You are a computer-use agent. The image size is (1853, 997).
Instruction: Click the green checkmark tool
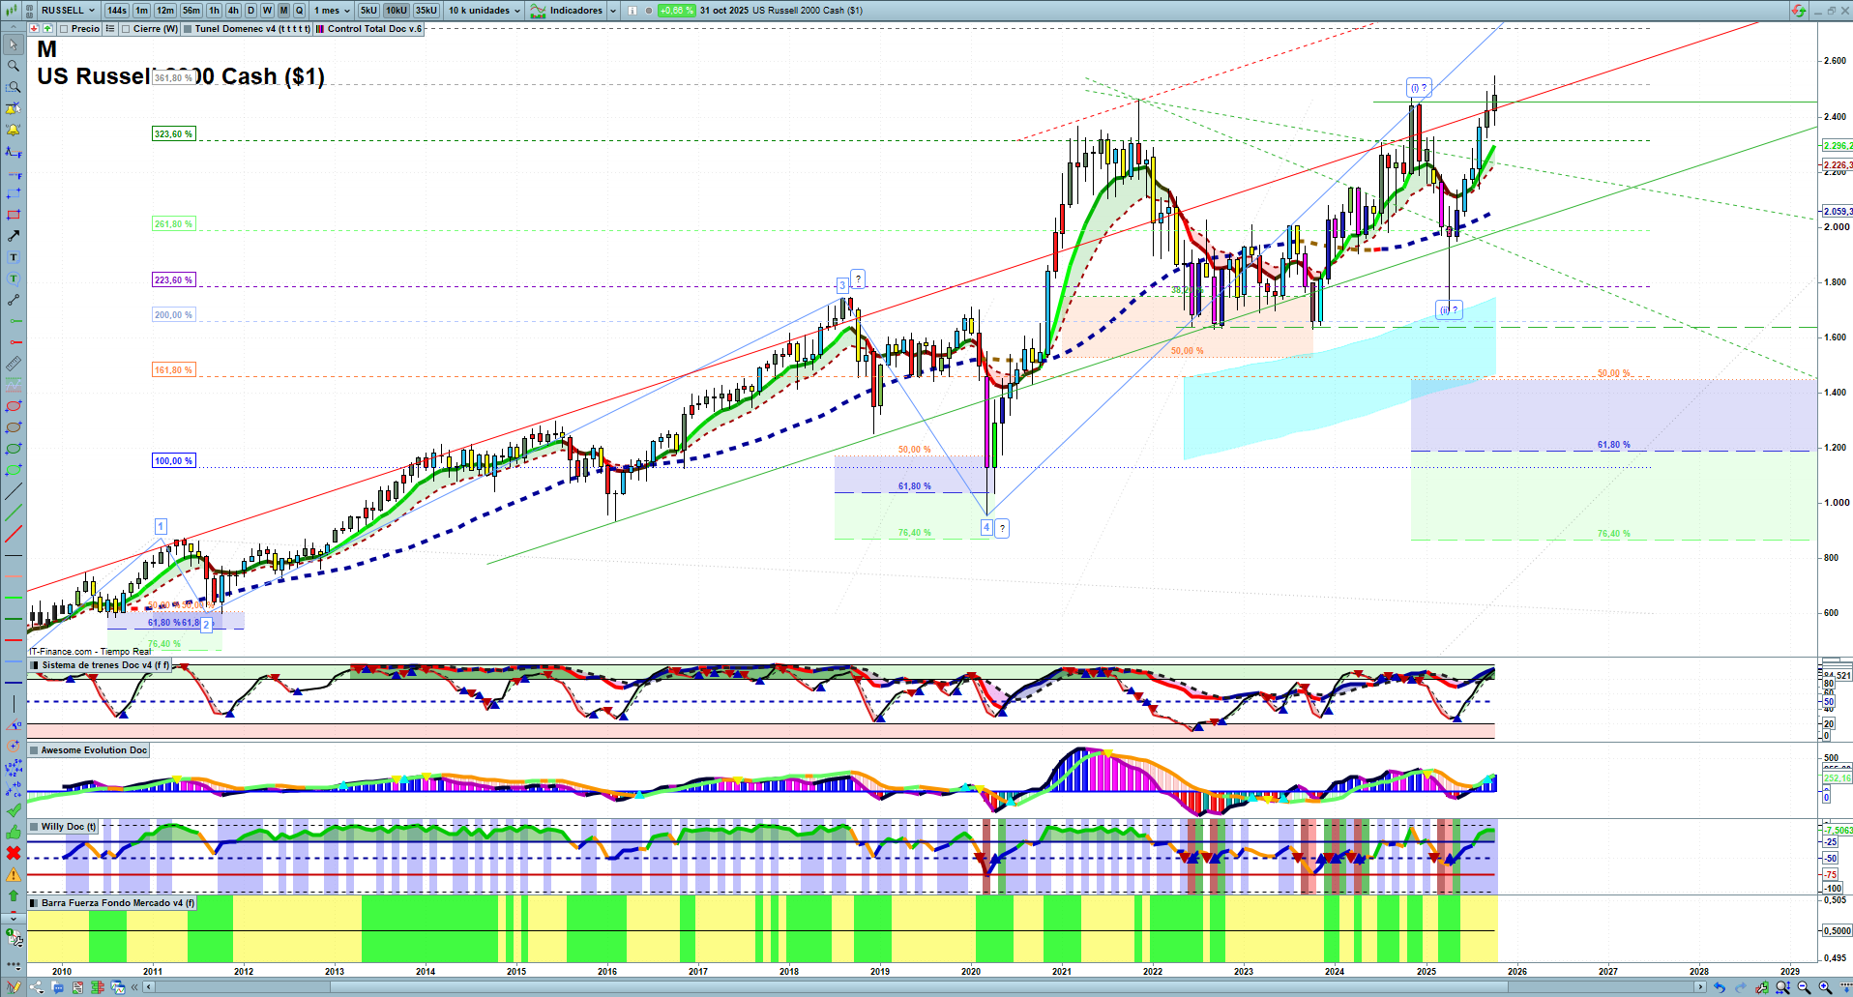(x=14, y=810)
